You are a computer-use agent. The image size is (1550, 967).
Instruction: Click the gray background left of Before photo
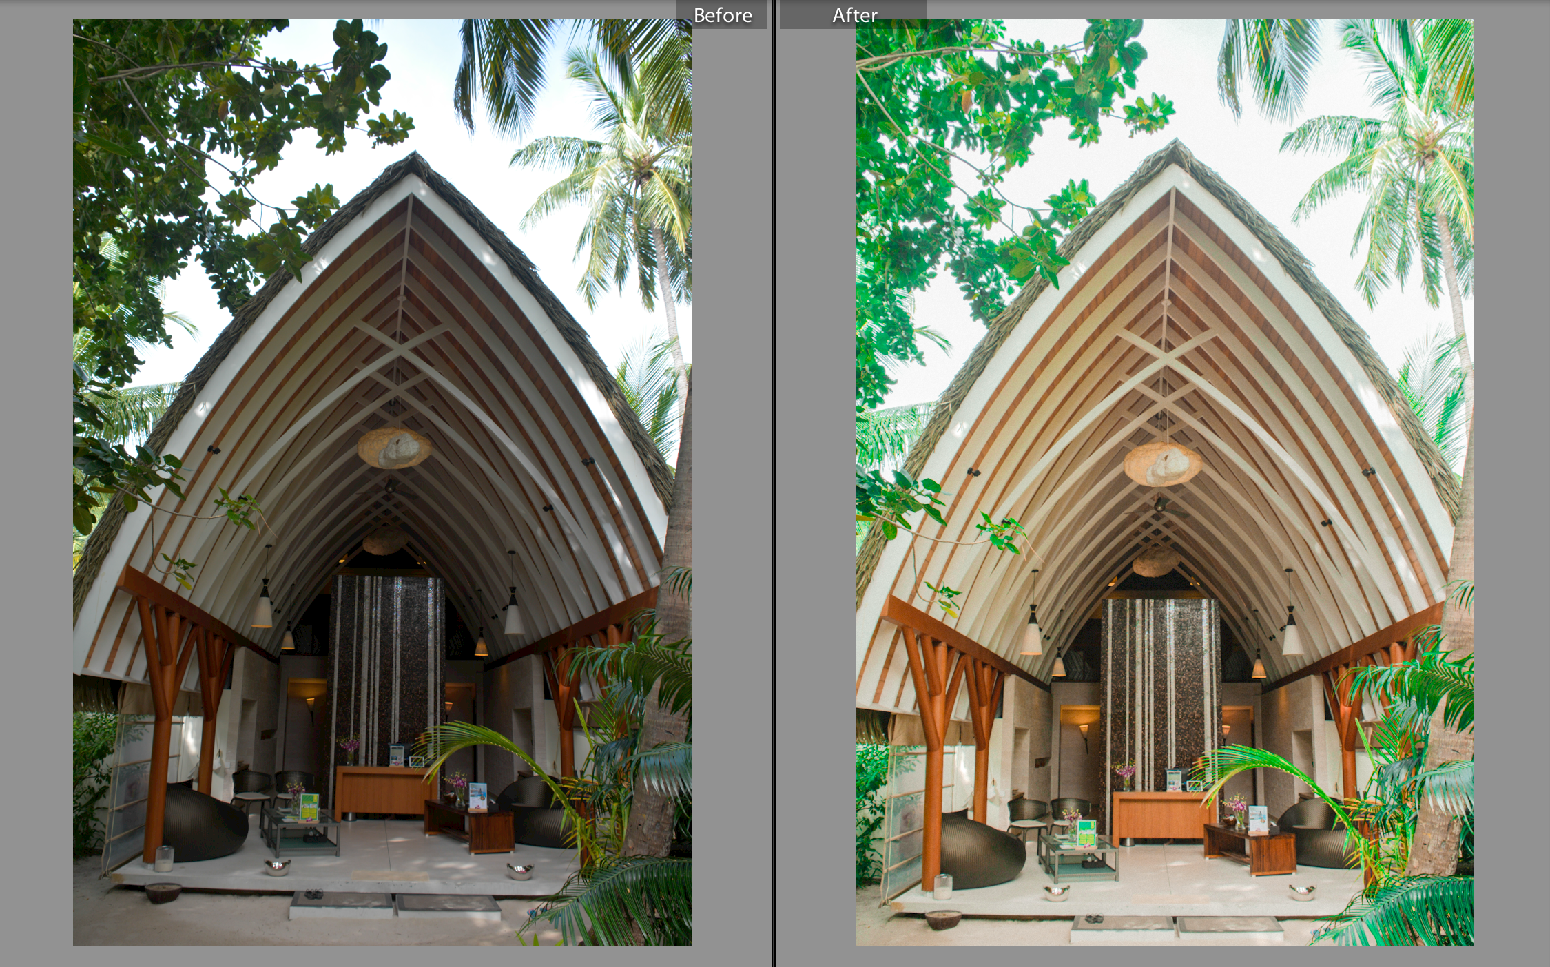pyautogui.click(x=36, y=482)
